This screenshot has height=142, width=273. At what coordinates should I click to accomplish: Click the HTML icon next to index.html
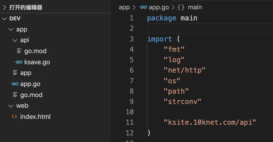[14, 116]
